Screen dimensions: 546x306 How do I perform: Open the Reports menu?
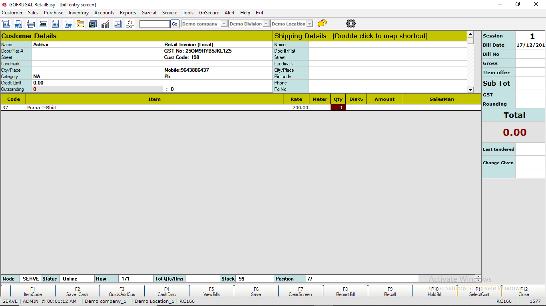click(x=128, y=13)
